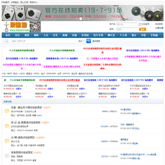Click the 立即注册 register link
This screenshot has height=165, width=165.
tap(159, 28)
